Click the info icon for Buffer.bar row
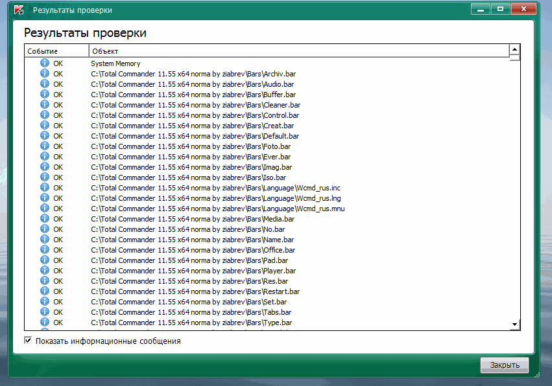552x386 pixels. click(x=45, y=94)
